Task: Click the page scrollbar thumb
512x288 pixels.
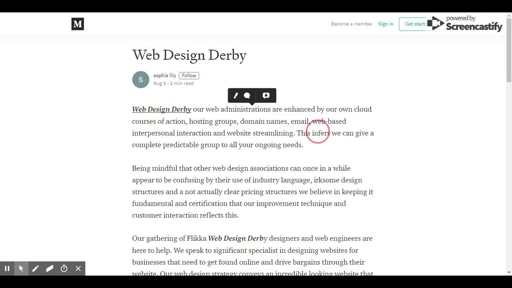Action: click(x=509, y=50)
